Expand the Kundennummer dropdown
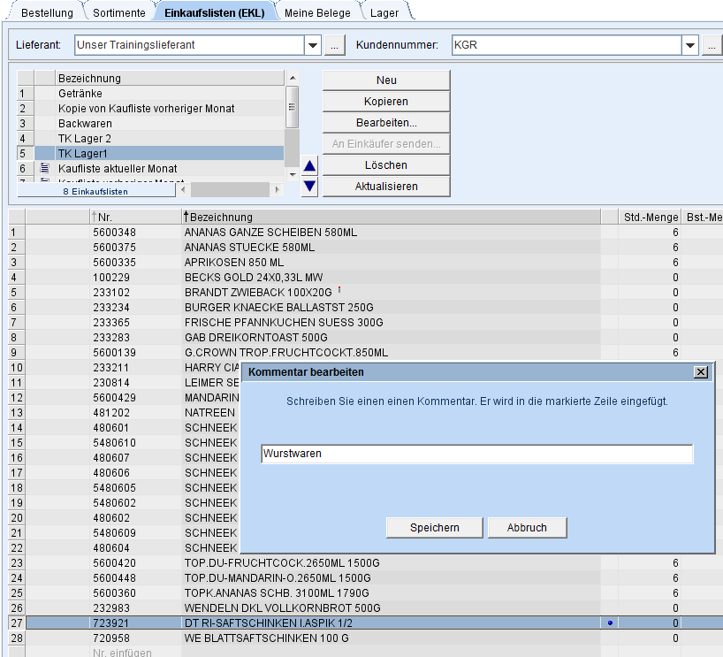The image size is (723, 657). pos(690,44)
